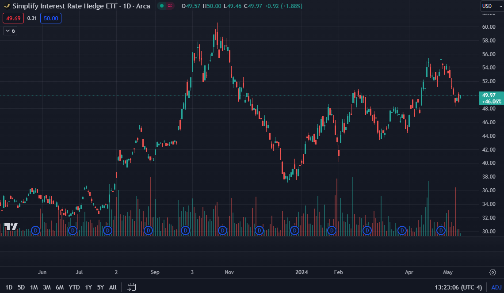Click the Sep label on time axis
Viewport: 504px width, 293px height.
click(x=155, y=272)
